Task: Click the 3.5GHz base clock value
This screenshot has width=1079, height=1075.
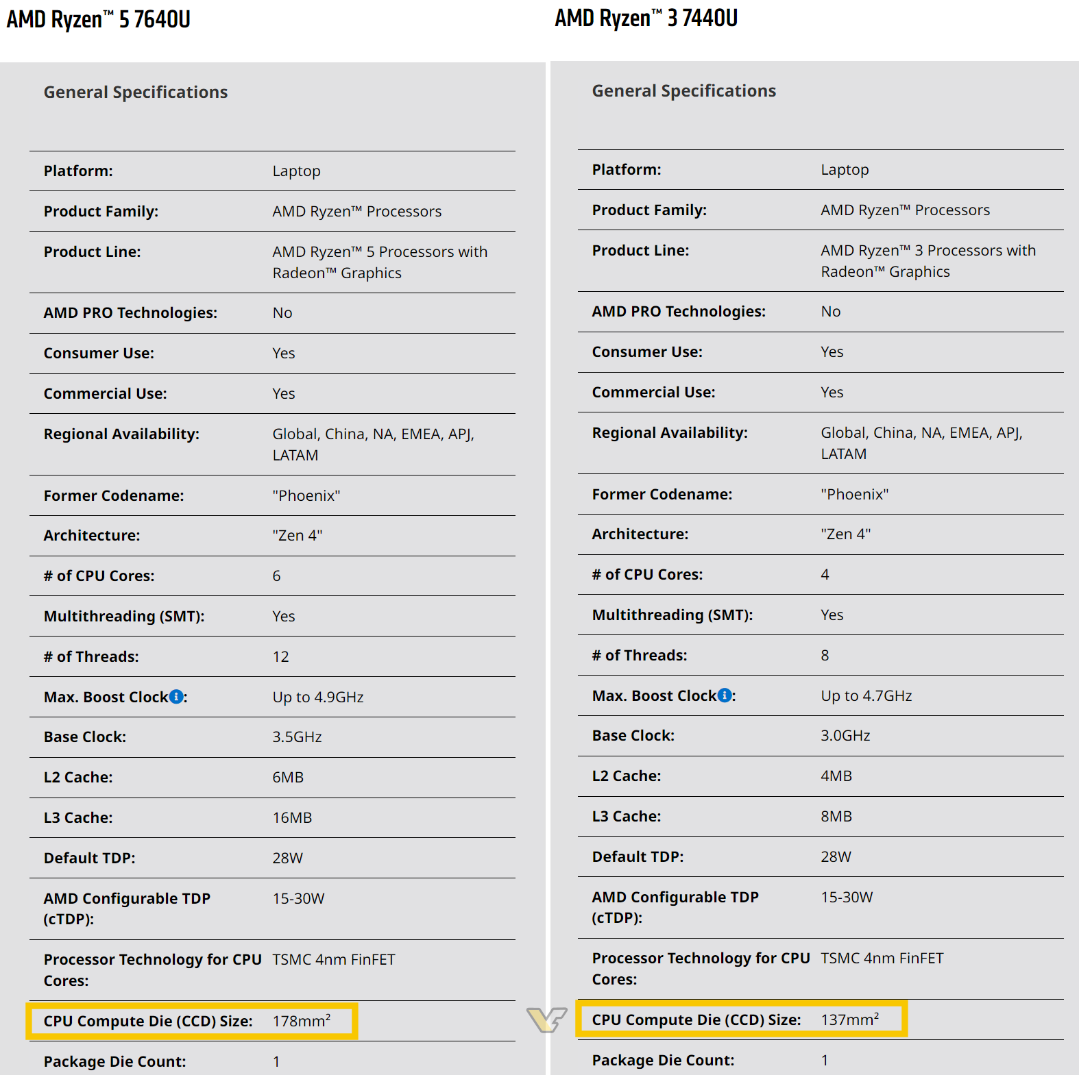Action: point(297,737)
